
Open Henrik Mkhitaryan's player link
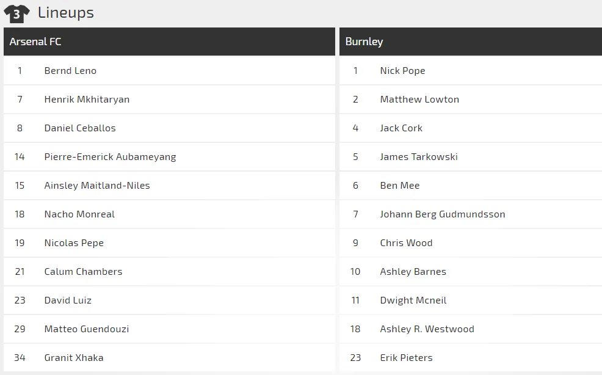coord(87,100)
